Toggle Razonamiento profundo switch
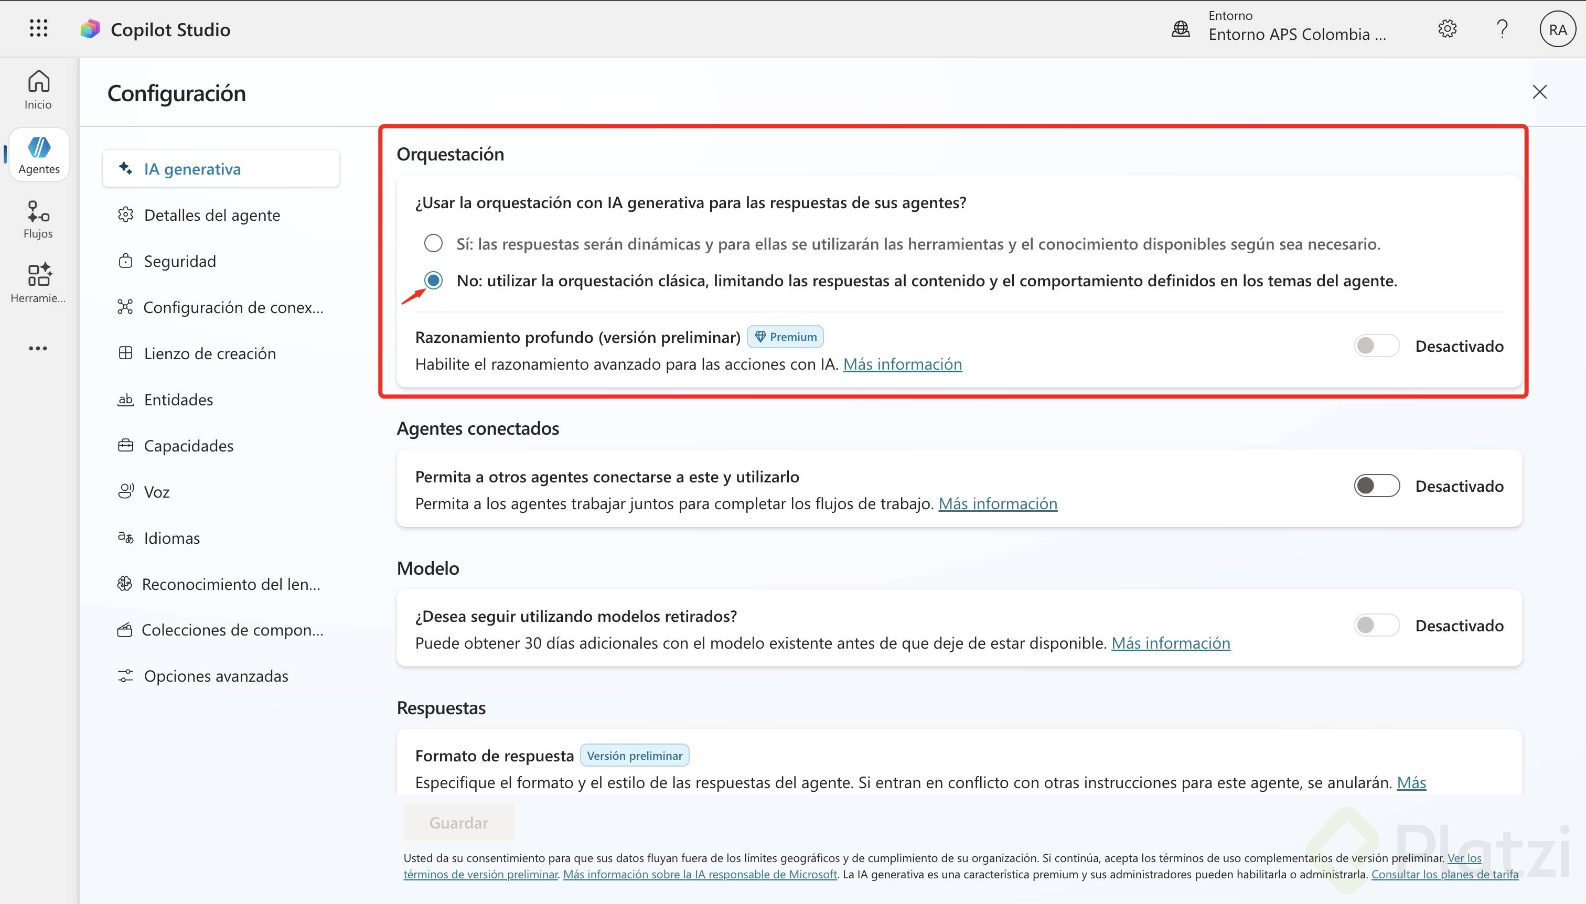 pyautogui.click(x=1377, y=346)
